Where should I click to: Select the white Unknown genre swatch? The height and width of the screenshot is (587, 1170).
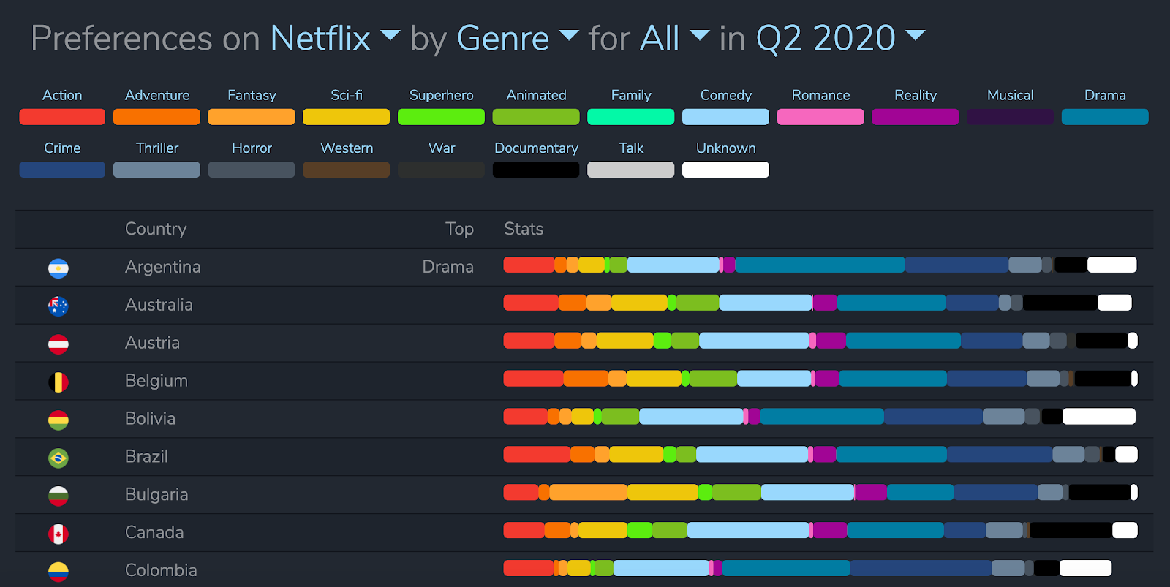tap(725, 170)
